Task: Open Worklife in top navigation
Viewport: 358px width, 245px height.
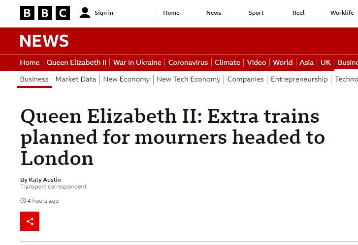Action: click(x=342, y=13)
